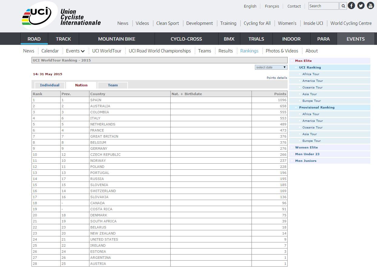Open the Clean Sport page
This screenshot has height=270, width=377.
168,23
